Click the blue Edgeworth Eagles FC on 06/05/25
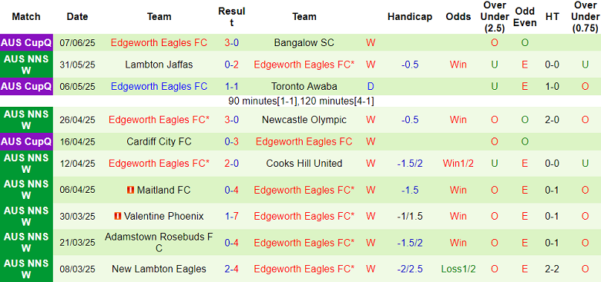This screenshot has width=601, height=282. click(x=159, y=86)
